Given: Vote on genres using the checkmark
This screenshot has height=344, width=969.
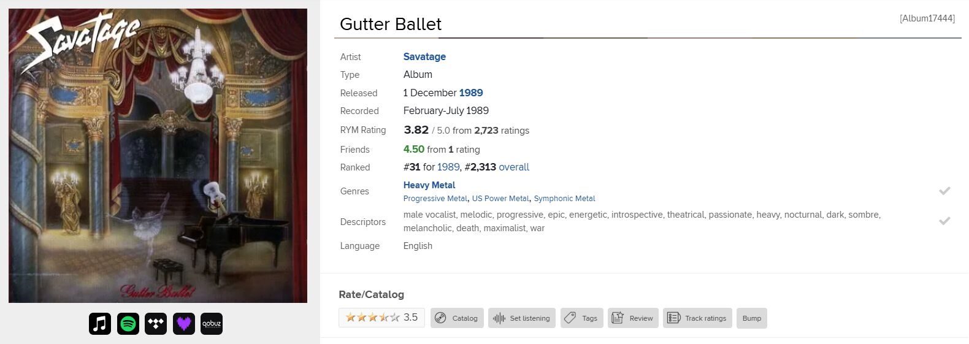Looking at the screenshot, I should coord(944,191).
